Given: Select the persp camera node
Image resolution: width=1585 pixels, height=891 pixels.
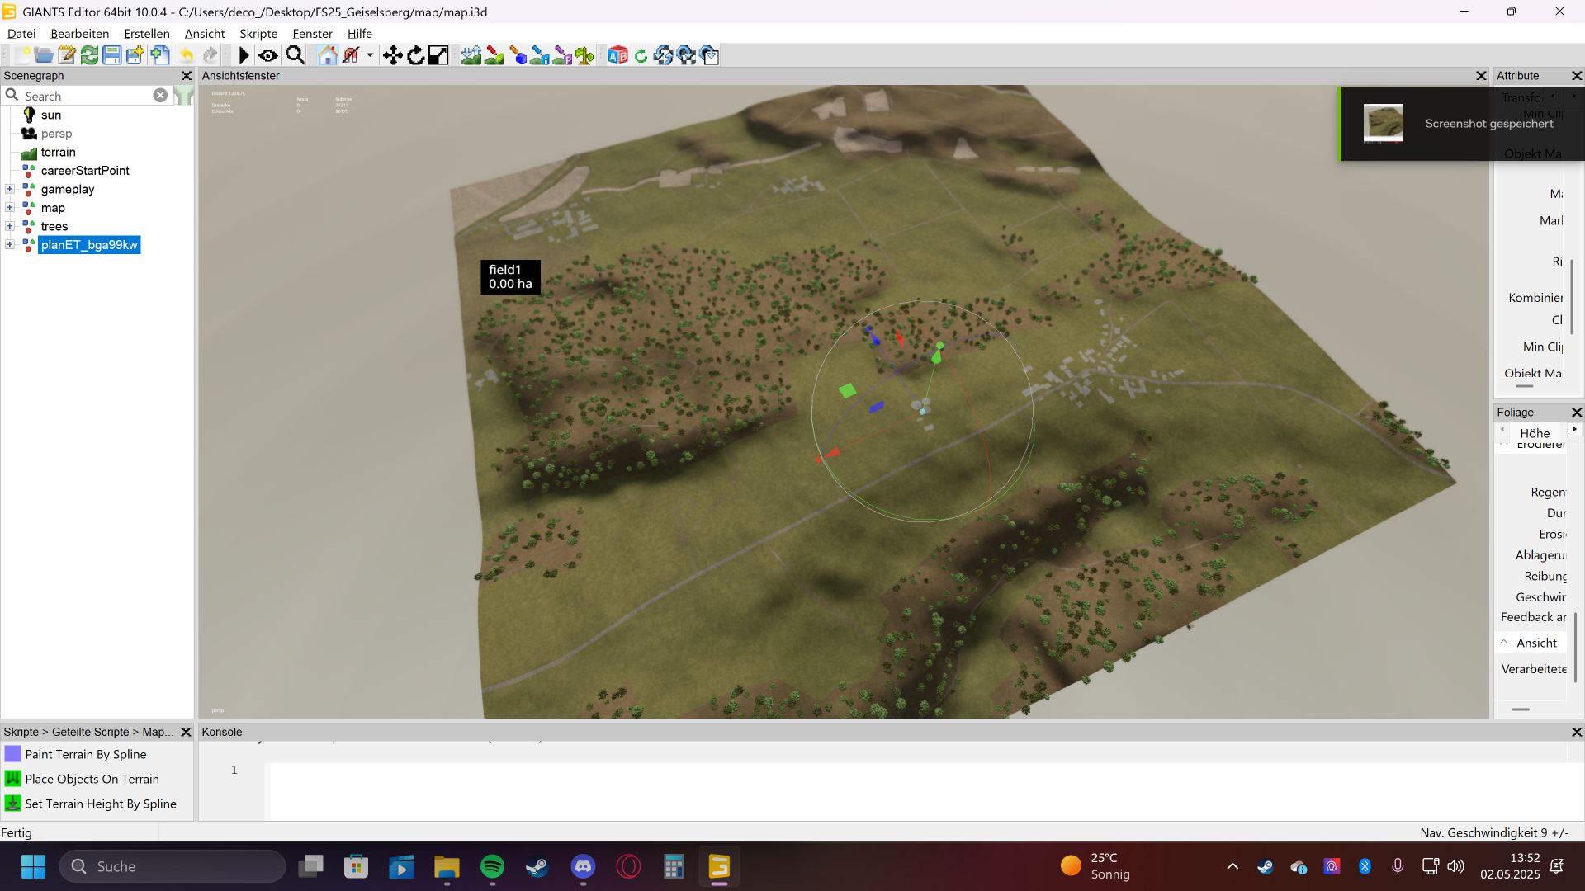Looking at the screenshot, I should pos(56,134).
